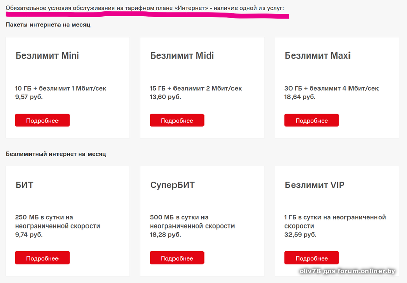Open Подробнее for Безлимит VIP
The height and width of the screenshot is (283, 407).
[x=311, y=258]
